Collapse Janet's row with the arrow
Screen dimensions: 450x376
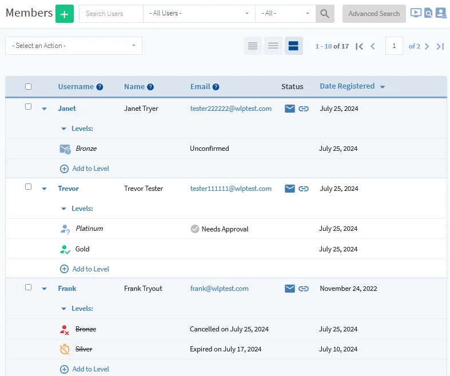pos(44,109)
